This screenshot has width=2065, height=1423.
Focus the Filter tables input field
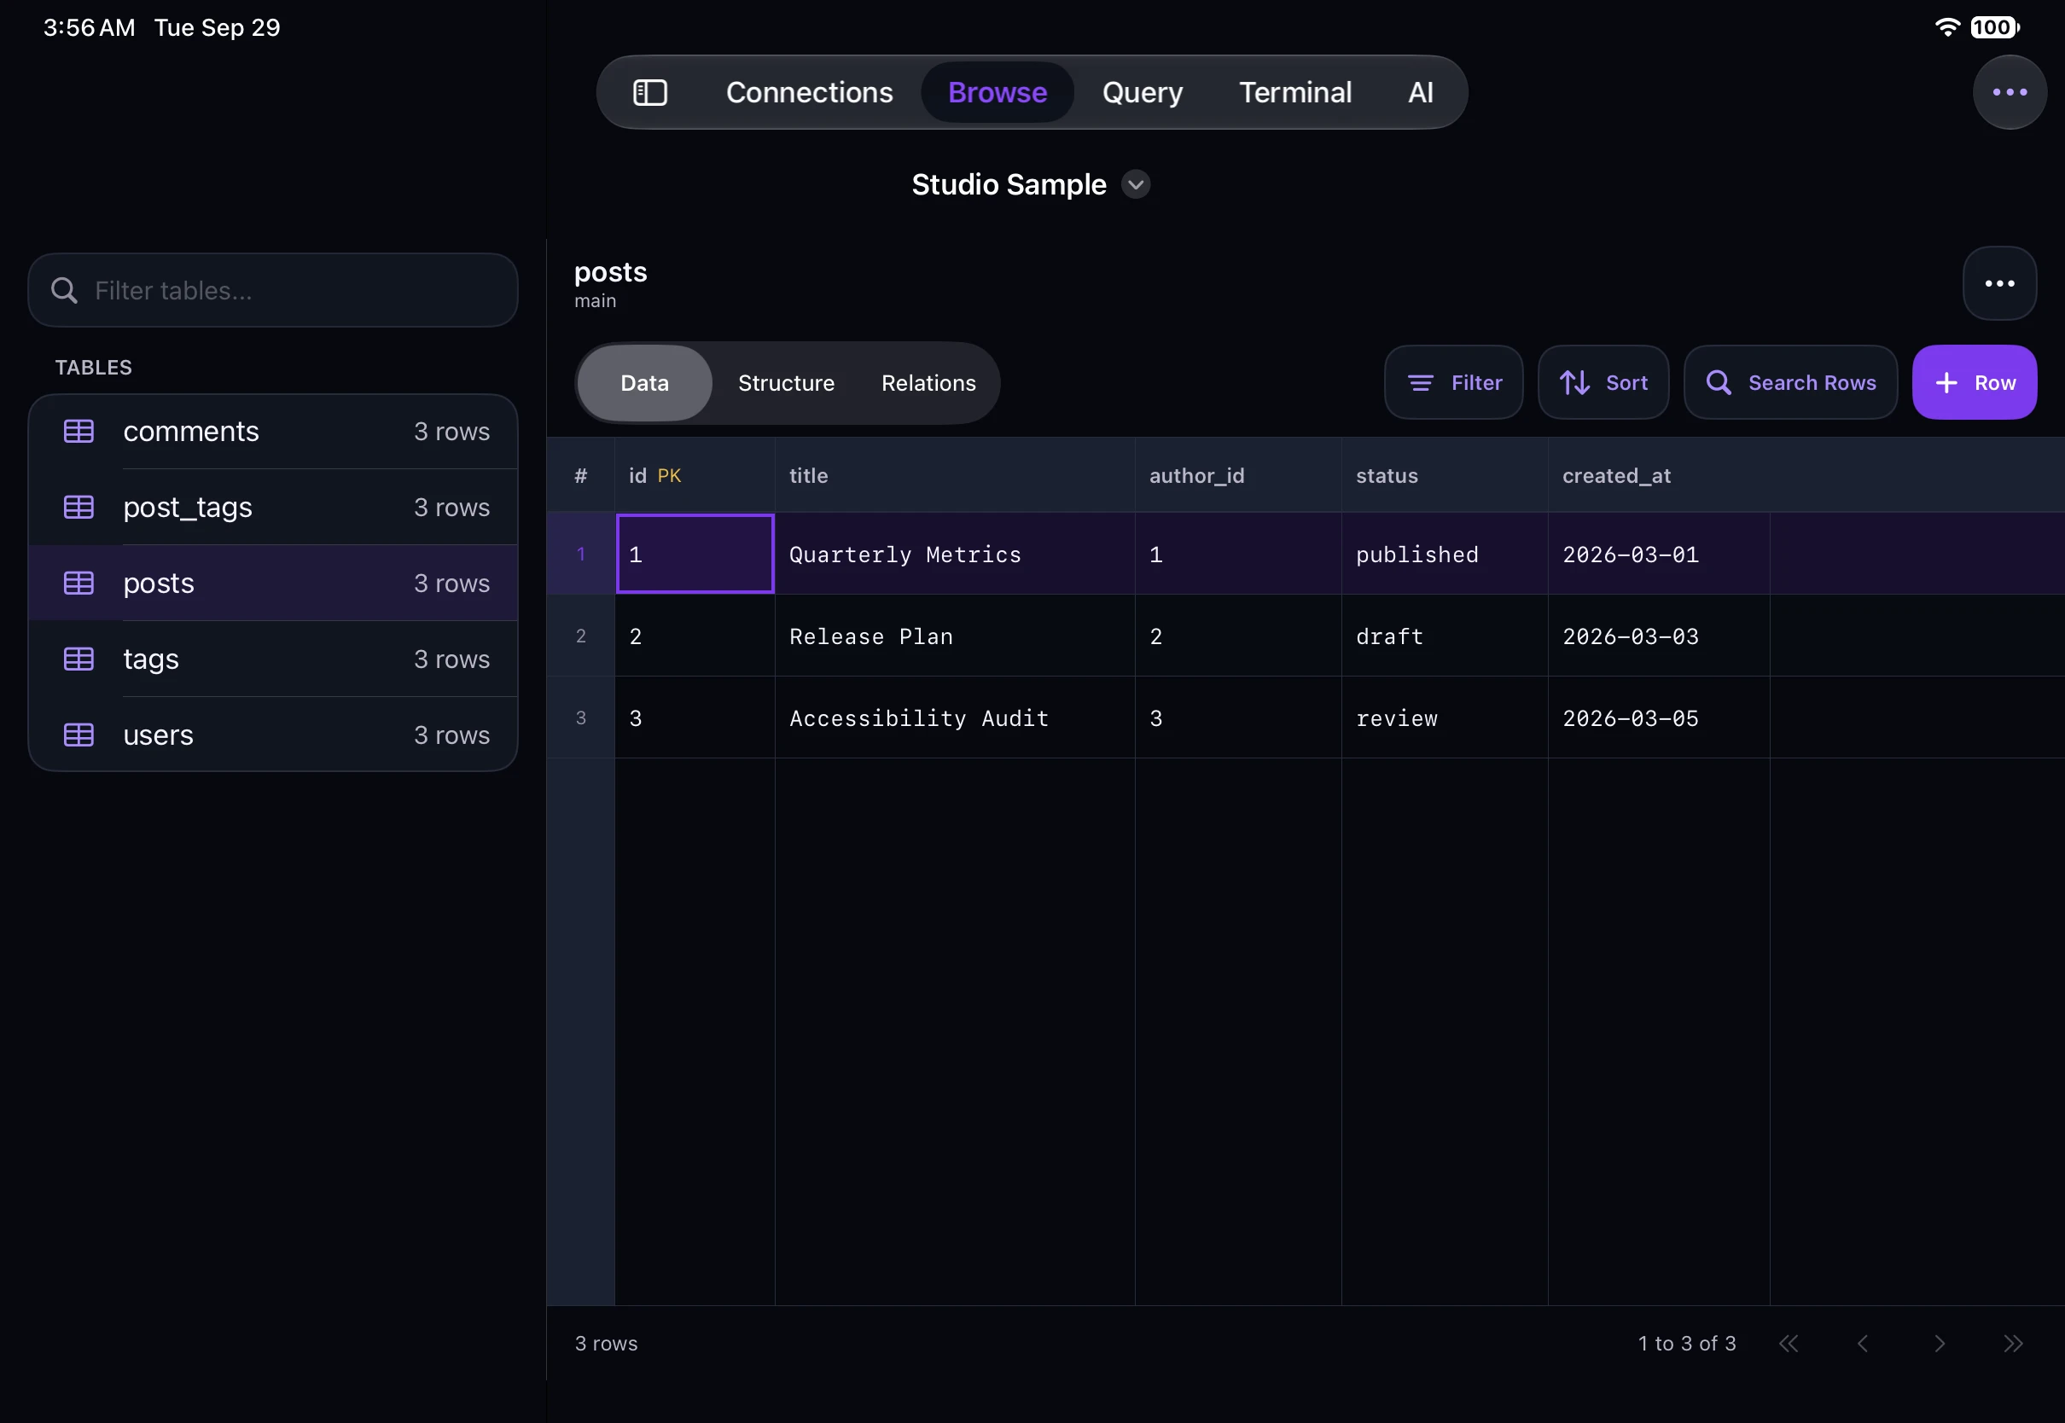point(273,291)
